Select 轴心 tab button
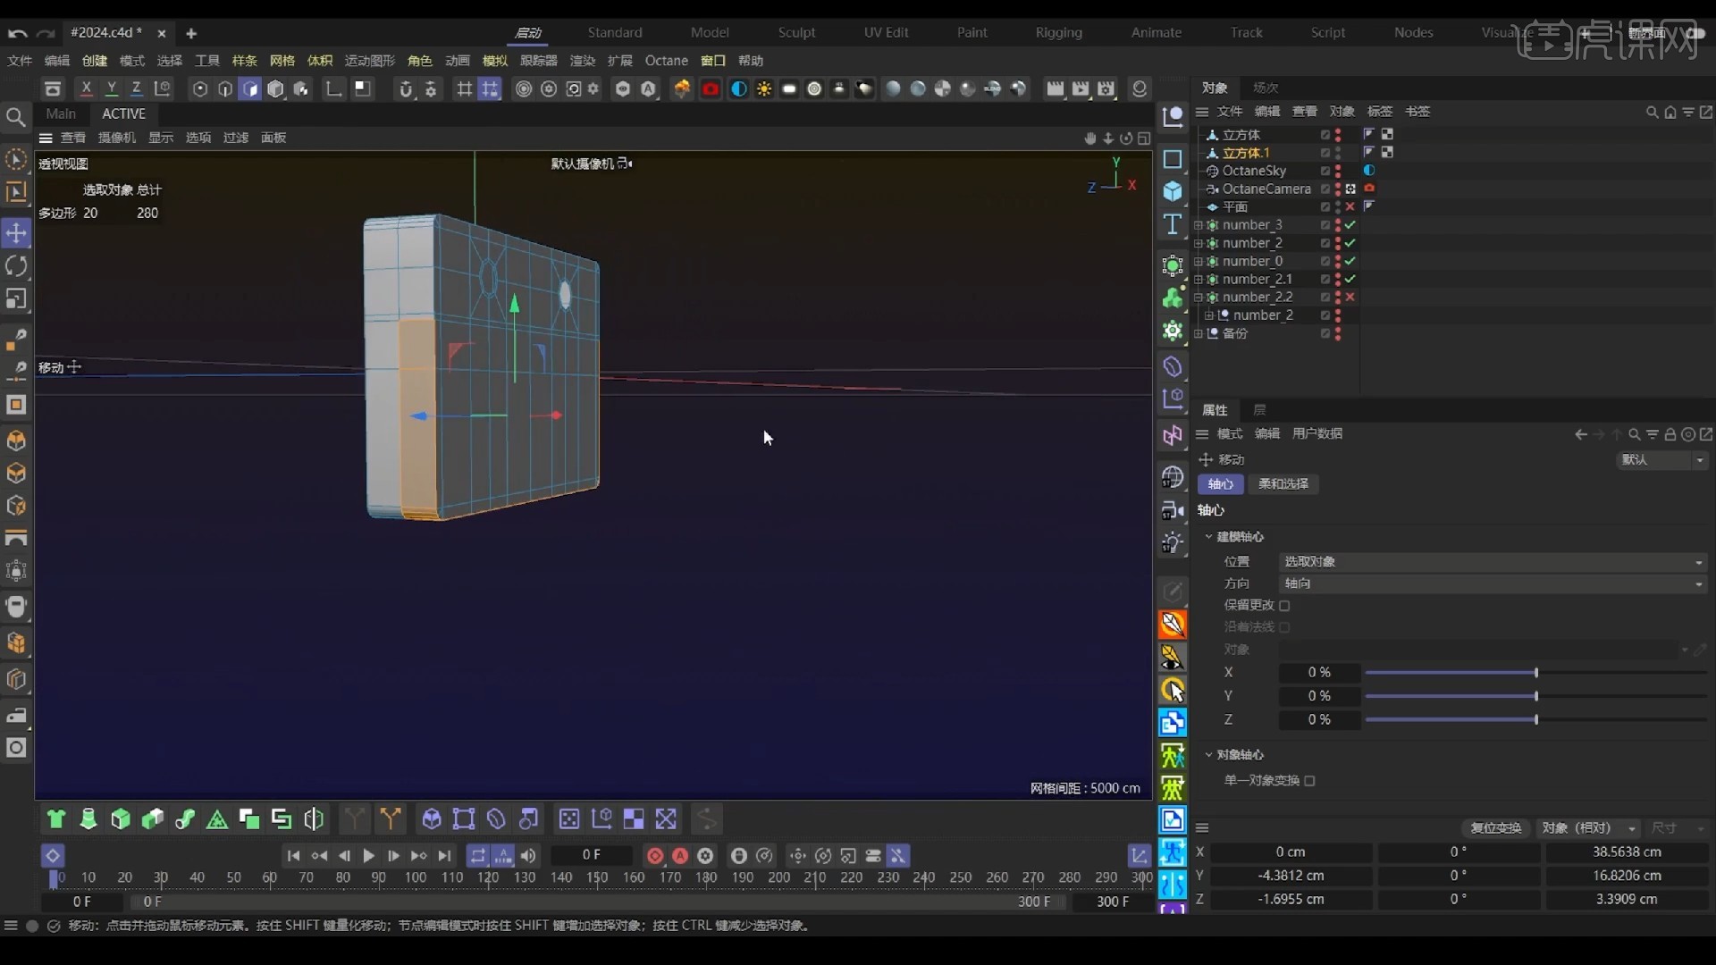Viewport: 1716px width, 965px height. [x=1220, y=484]
